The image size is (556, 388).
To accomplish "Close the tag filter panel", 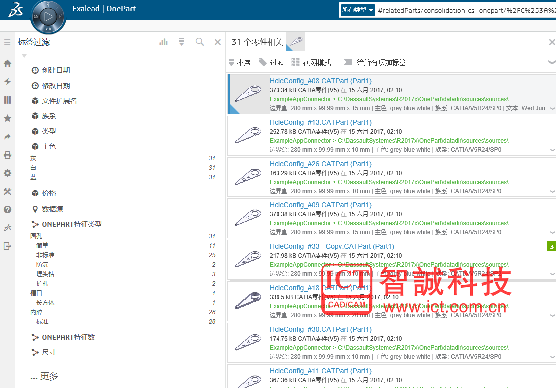I will 218,42.
